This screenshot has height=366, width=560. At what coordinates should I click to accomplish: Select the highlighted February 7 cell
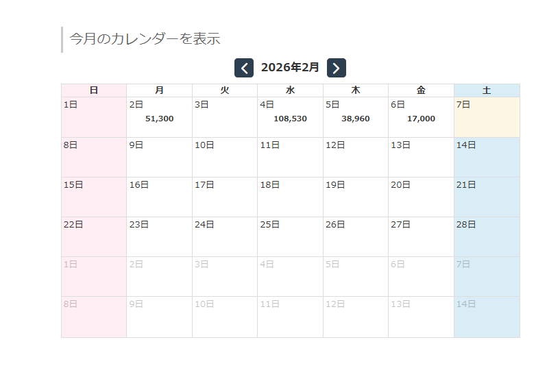(487, 117)
